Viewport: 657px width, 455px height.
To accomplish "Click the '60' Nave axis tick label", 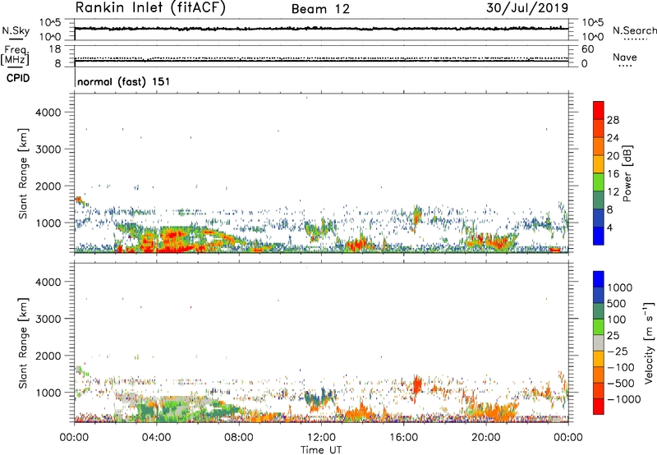I will [587, 49].
